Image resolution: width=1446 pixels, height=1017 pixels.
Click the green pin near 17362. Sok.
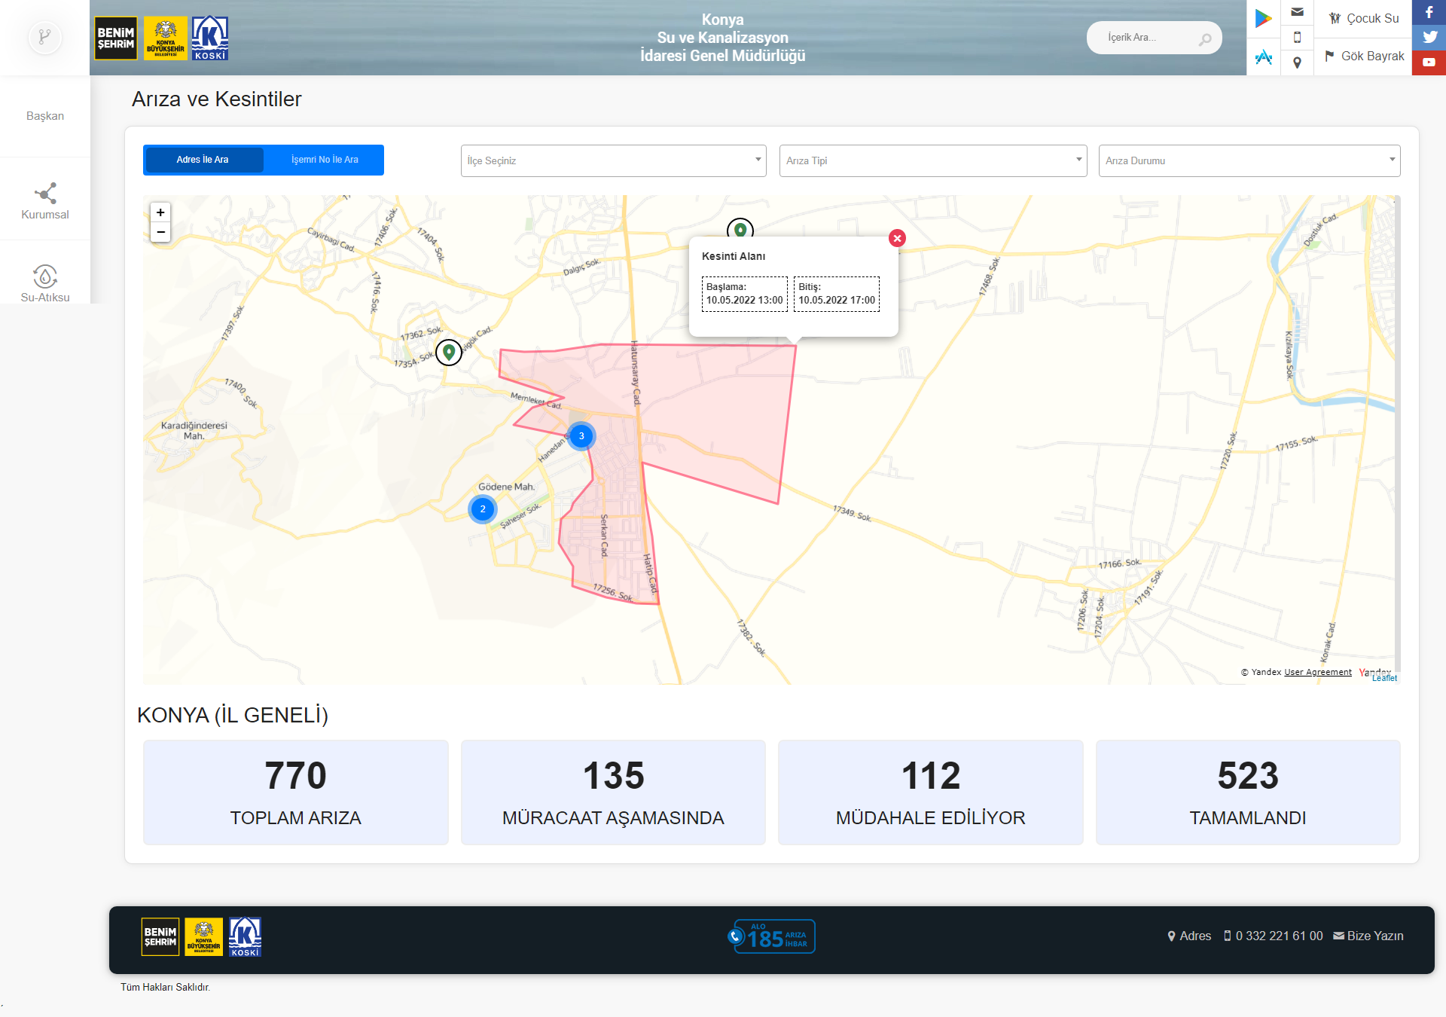(449, 352)
